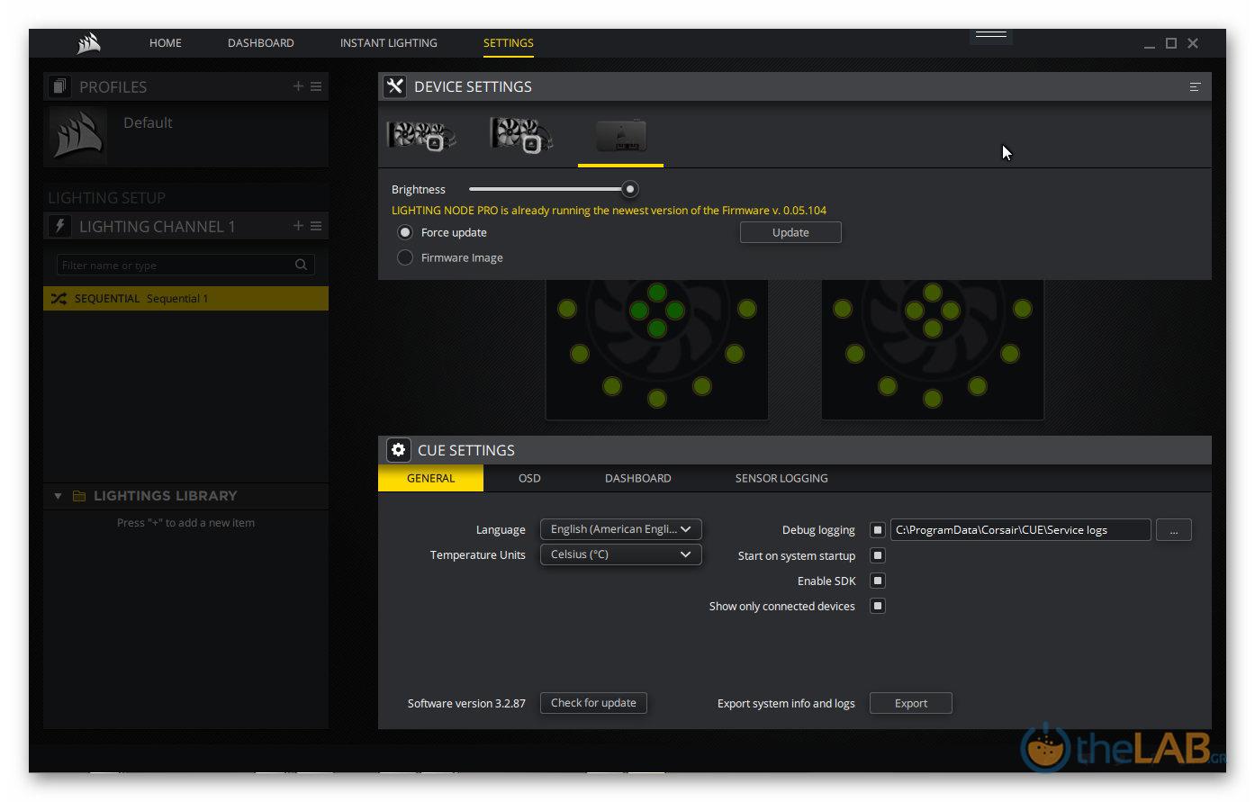
Task: Open the SETTINGS tab in the top bar
Action: click(x=509, y=43)
